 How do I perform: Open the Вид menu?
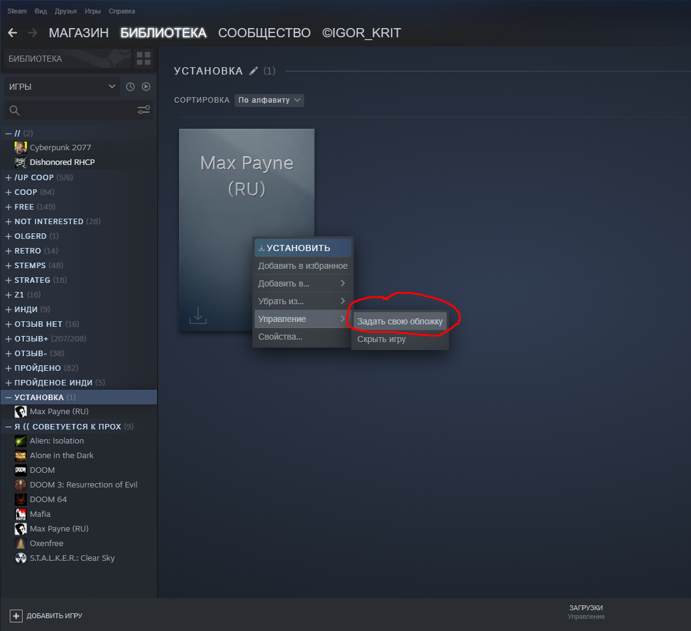coord(40,11)
